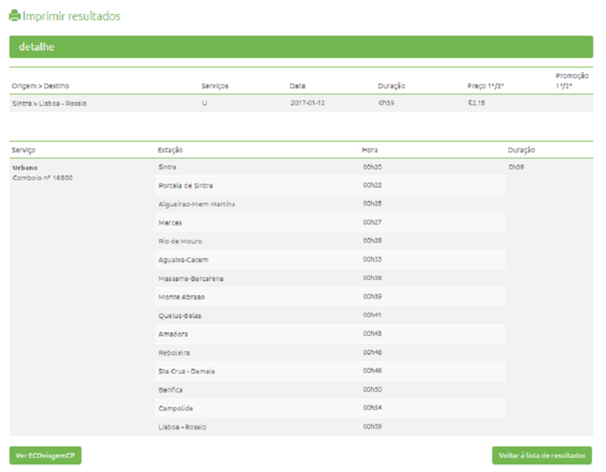Select the detalhe green header bar
606x472 pixels.
click(301, 47)
